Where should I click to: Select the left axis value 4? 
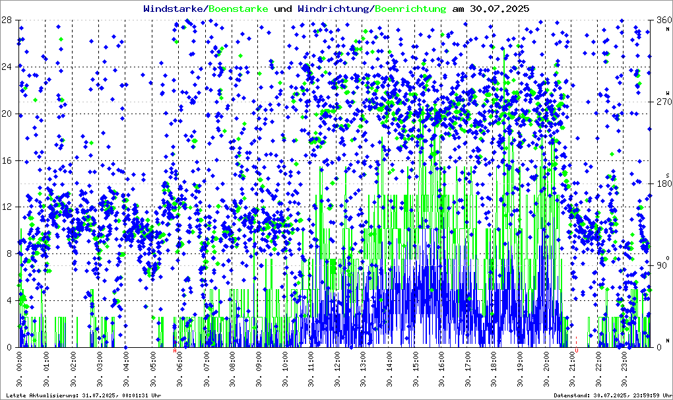(9, 301)
